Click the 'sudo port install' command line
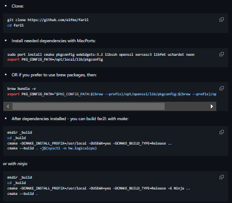The width and height of the screenshot is (232, 203). [101, 55]
